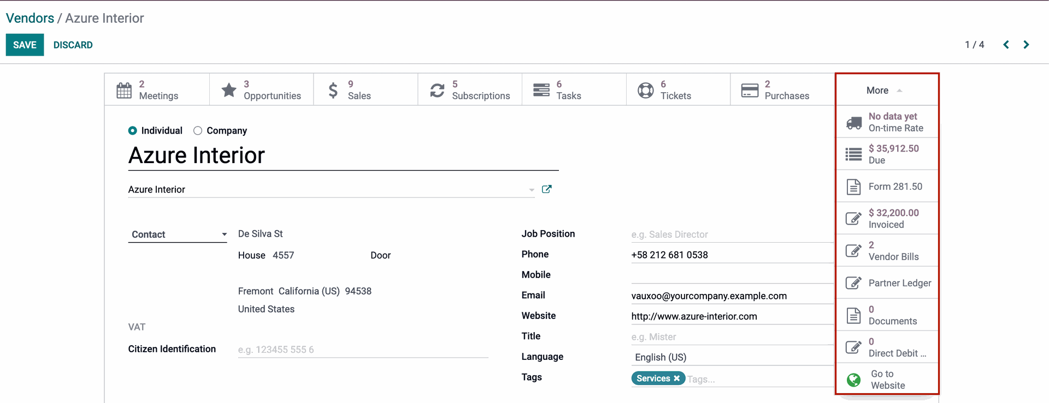Screen dimensions: 1049x403
Task: Collapse the More dropdown menu
Action: click(x=887, y=90)
